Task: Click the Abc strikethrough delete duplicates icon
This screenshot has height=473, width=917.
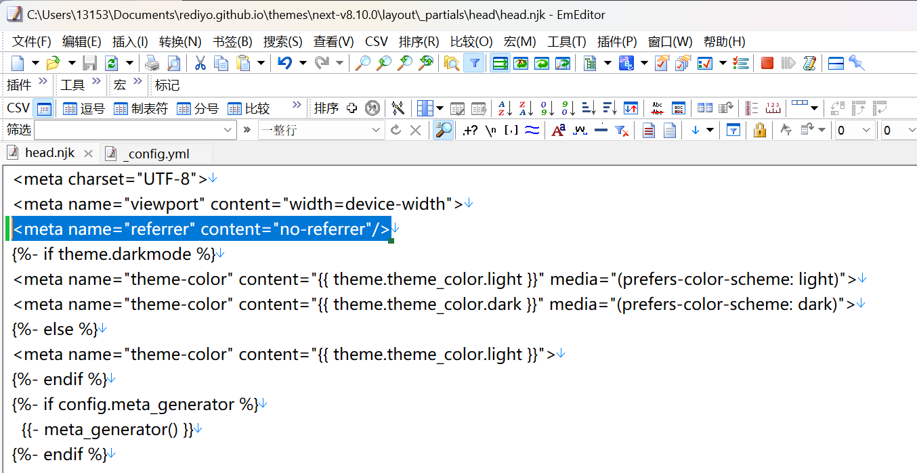Action: (657, 108)
